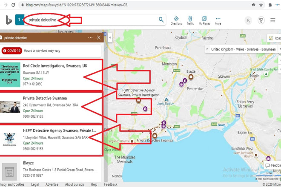Select United Kingdom in breadcrumb
Image resolution: width=281 pixels, height=187 pixels.
coord(222,49)
